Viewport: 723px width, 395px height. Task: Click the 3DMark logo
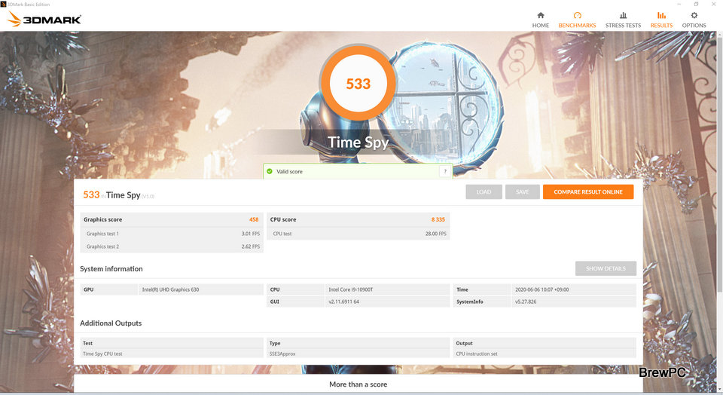44,20
